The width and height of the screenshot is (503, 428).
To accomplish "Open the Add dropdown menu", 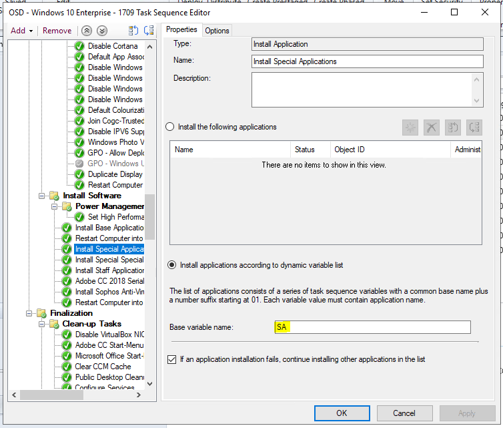I will (x=21, y=31).
